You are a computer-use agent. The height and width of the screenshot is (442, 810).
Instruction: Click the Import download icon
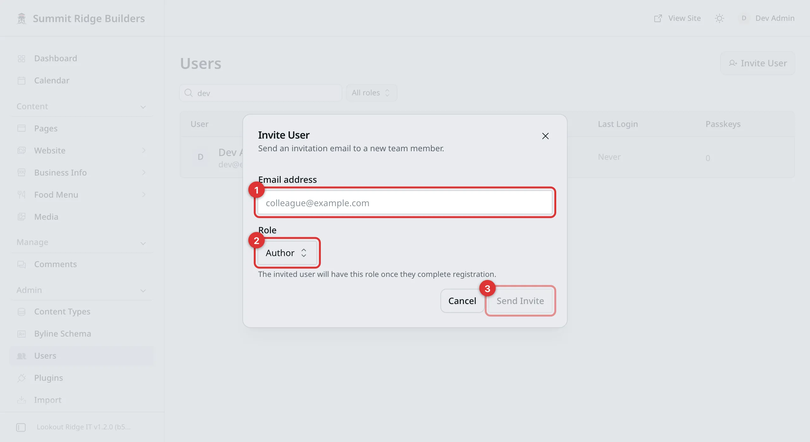22,400
